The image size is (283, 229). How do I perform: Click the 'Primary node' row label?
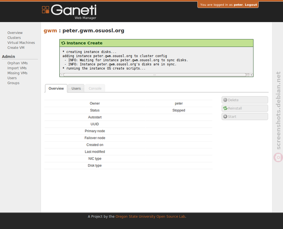(95, 131)
